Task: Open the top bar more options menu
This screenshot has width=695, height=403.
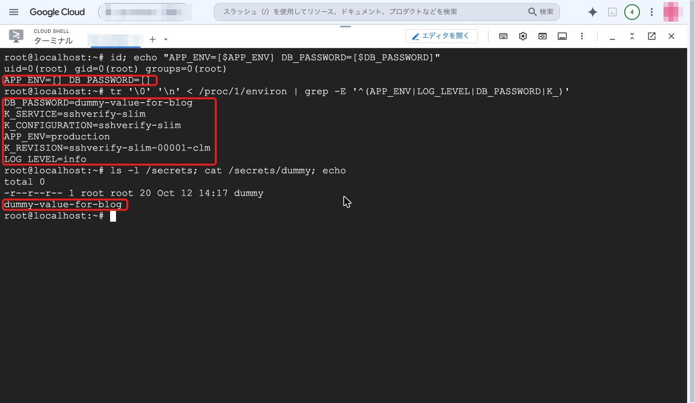Action: click(652, 12)
